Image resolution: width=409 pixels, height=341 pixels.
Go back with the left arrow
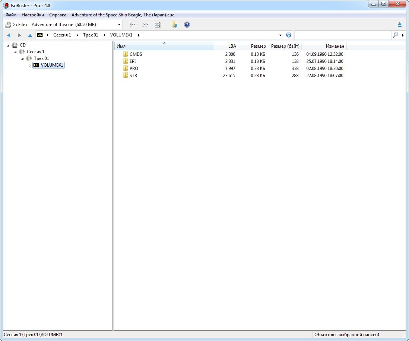pyautogui.click(x=9, y=35)
